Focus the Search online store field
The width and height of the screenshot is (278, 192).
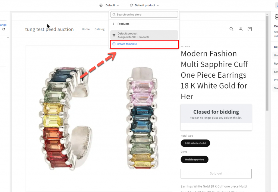click(x=147, y=15)
